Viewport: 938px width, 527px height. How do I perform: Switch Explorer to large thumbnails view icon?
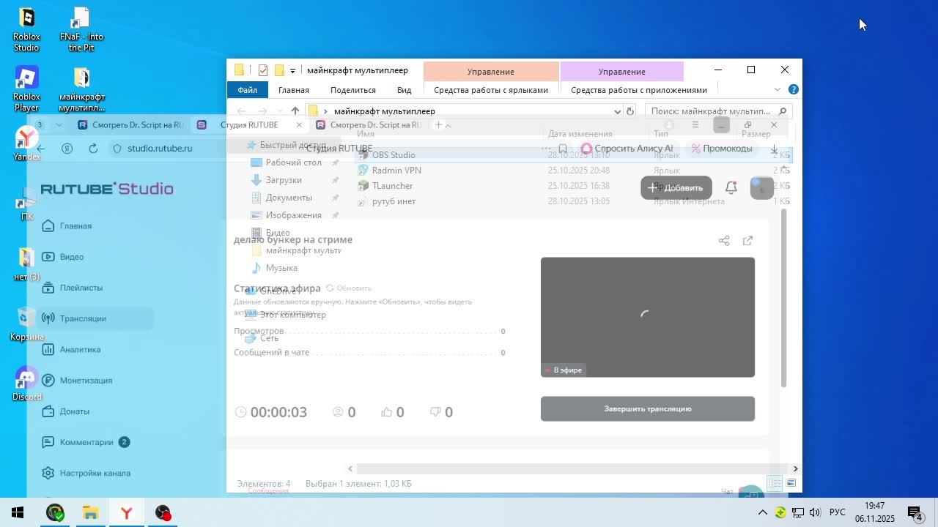click(791, 483)
